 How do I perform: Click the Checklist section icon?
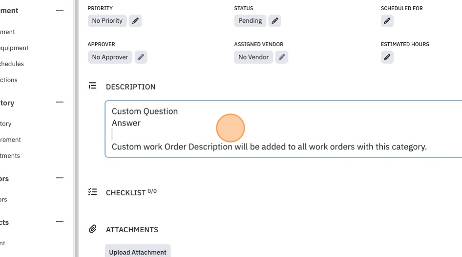point(92,192)
